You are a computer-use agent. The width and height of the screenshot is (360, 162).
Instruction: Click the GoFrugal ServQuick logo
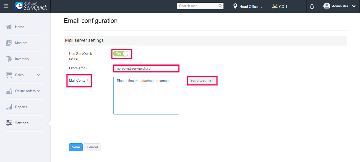pyautogui.click(x=31, y=6)
